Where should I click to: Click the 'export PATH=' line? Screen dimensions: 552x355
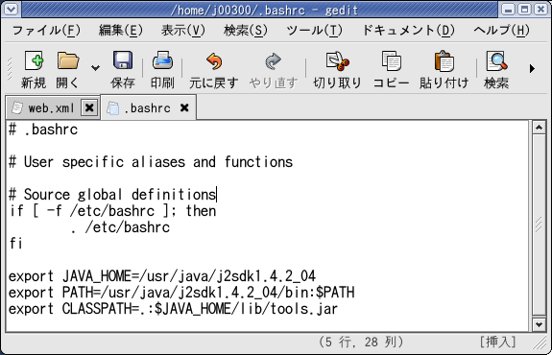point(181,293)
